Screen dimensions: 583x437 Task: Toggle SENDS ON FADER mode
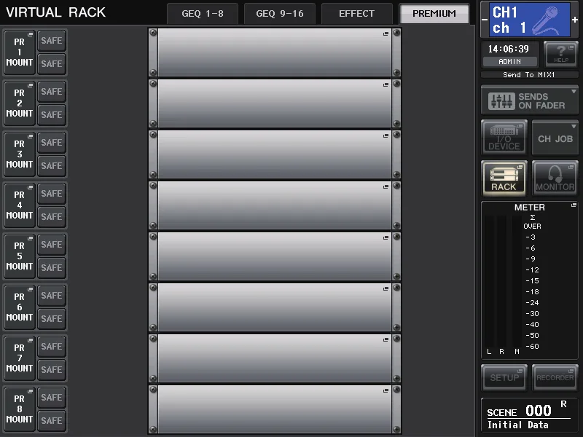pos(530,101)
